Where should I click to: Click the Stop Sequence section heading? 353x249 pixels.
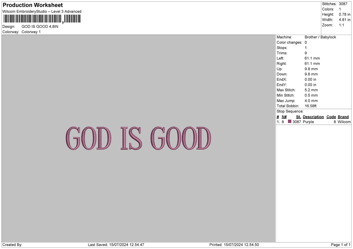pos(290,111)
